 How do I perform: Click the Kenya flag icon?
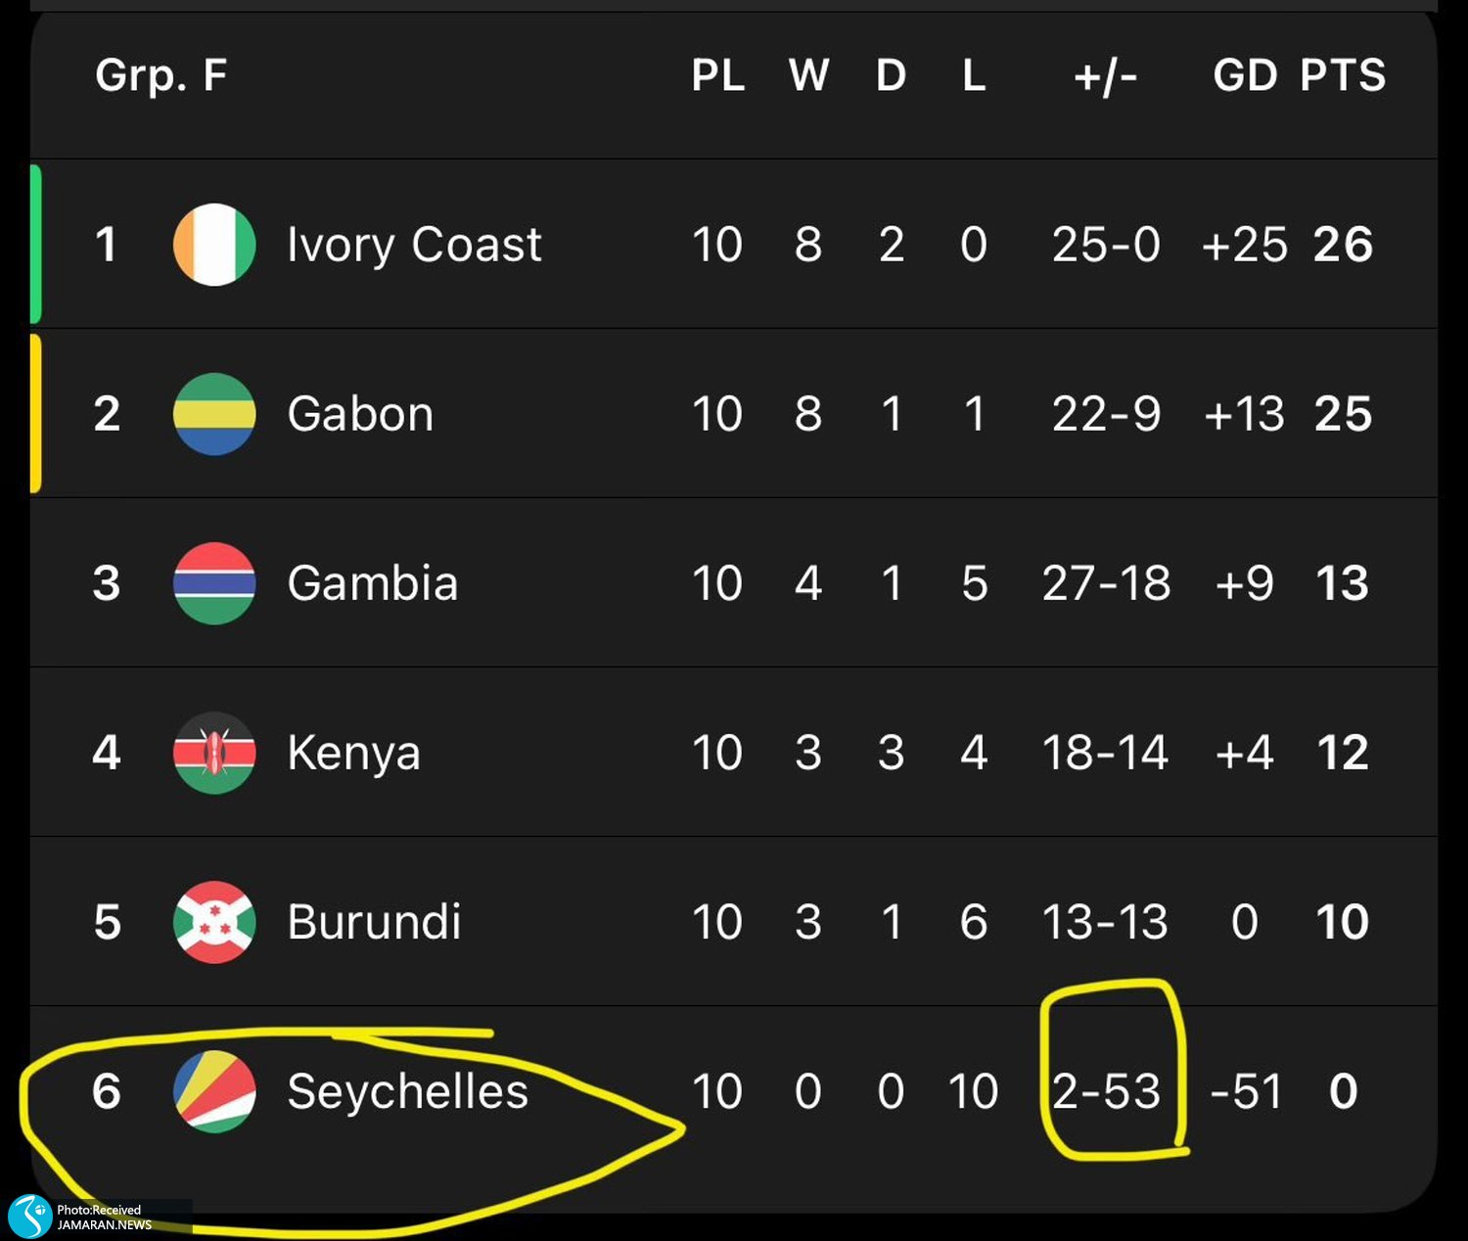click(x=214, y=753)
